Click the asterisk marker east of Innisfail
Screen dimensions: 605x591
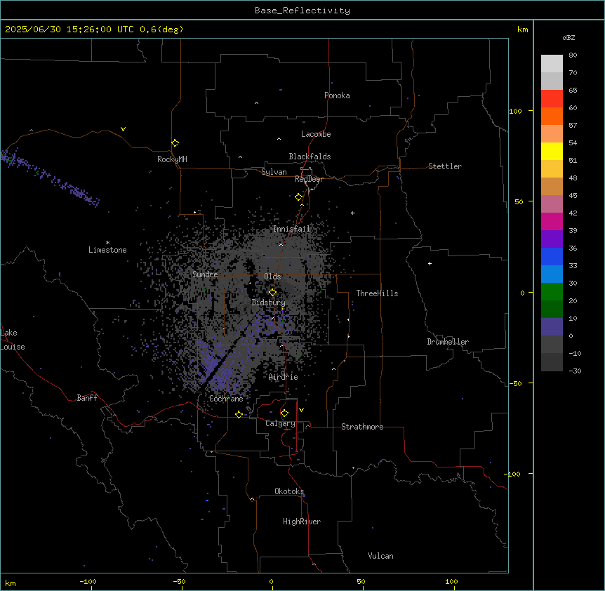pyautogui.click(x=352, y=213)
